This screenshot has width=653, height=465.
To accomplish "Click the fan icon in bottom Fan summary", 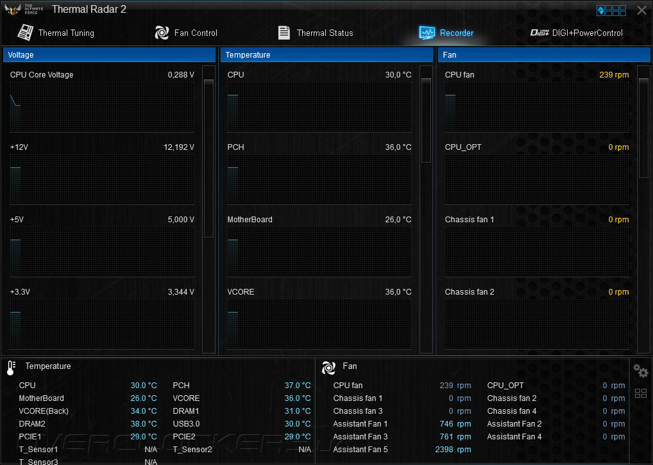I will pos(328,368).
